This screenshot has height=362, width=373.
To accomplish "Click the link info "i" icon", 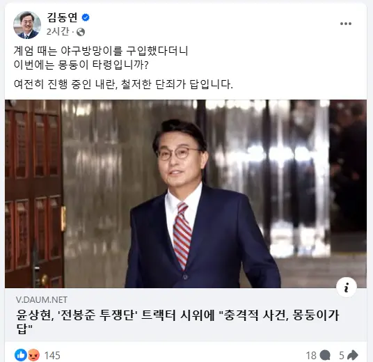I will (x=347, y=288).
